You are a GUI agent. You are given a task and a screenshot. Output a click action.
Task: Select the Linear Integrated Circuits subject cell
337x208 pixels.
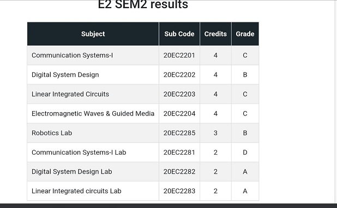(93, 94)
